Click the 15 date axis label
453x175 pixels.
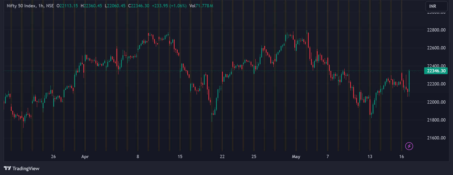tap(180, 157)
